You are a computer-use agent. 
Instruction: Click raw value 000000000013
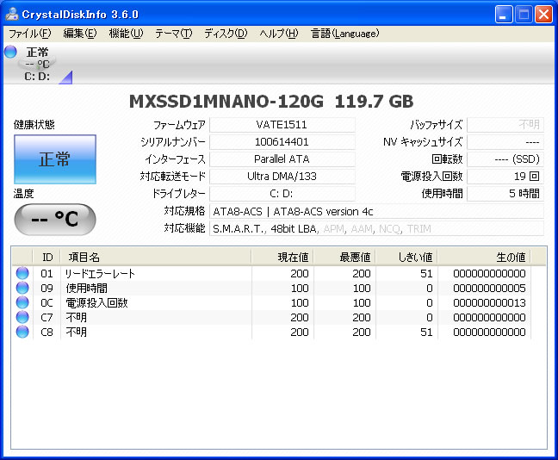point(489,302)
